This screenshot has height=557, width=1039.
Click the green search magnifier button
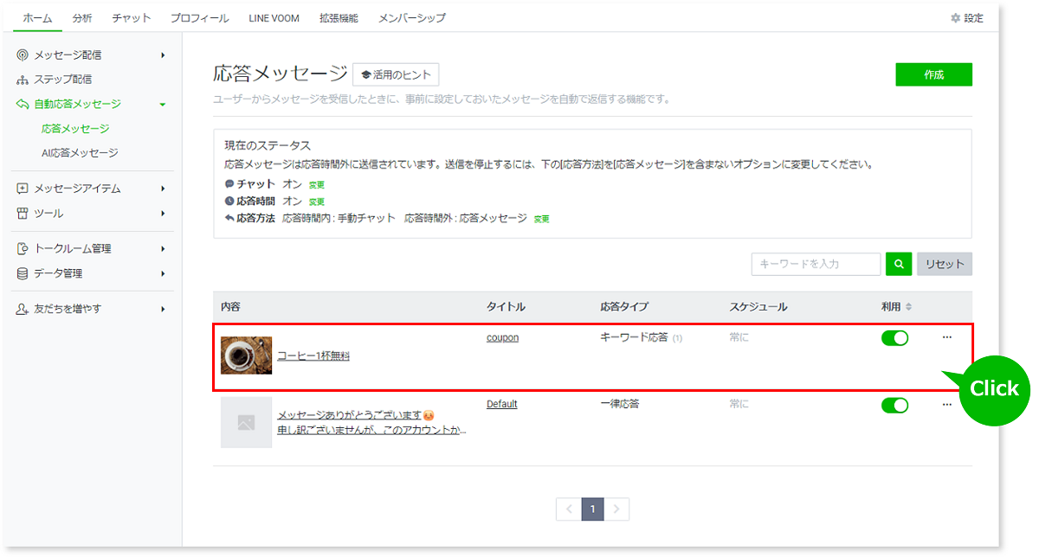pyautogui.click(x=899, y=264)
